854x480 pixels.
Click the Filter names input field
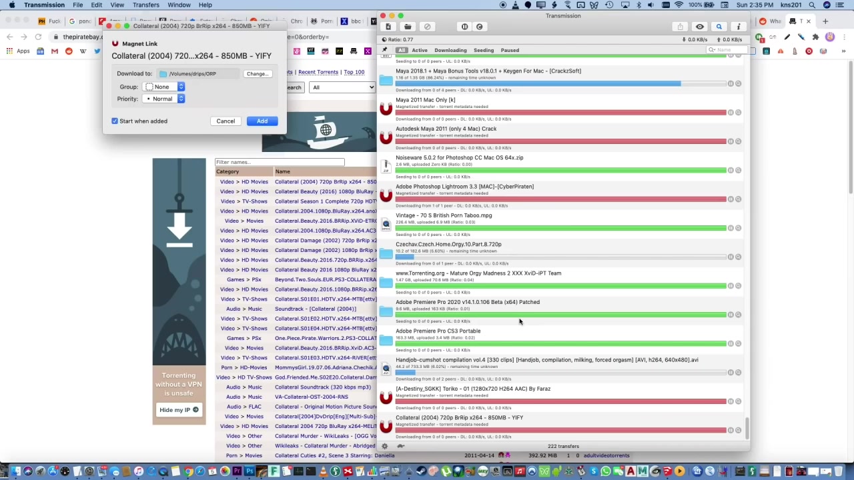(x=280, y=162)
